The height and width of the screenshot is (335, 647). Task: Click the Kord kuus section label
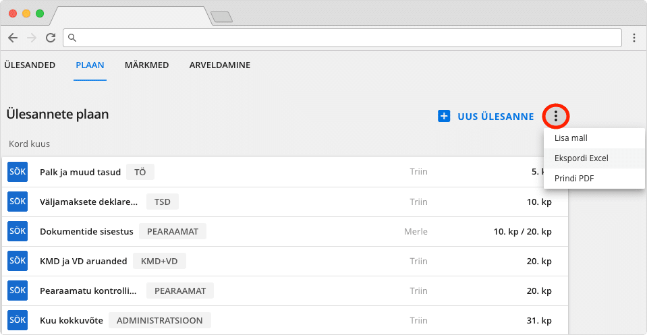click(x=29, y=144)
